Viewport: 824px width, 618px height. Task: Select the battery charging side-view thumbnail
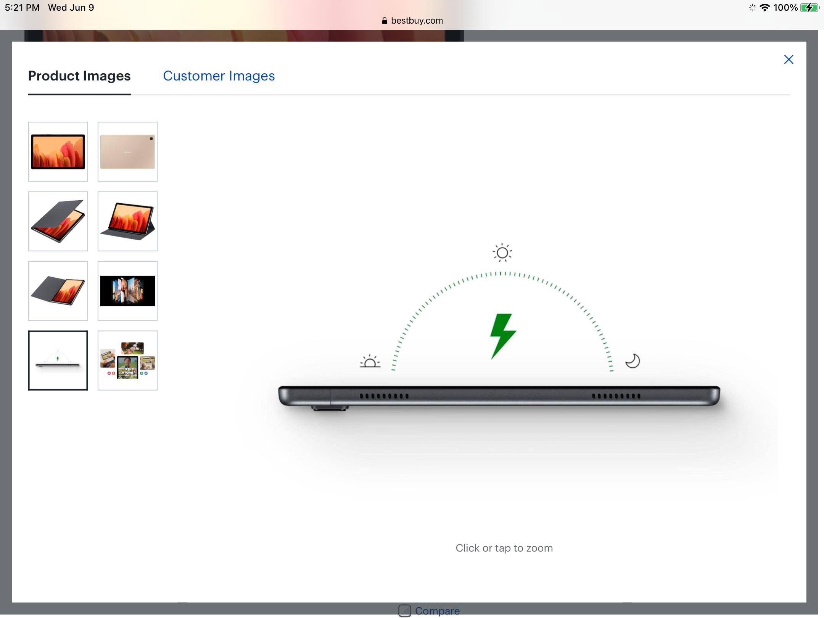coord(58,360)
